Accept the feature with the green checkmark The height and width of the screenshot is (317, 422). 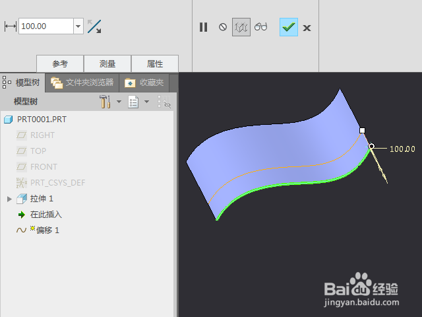click(x=289, y=27)
